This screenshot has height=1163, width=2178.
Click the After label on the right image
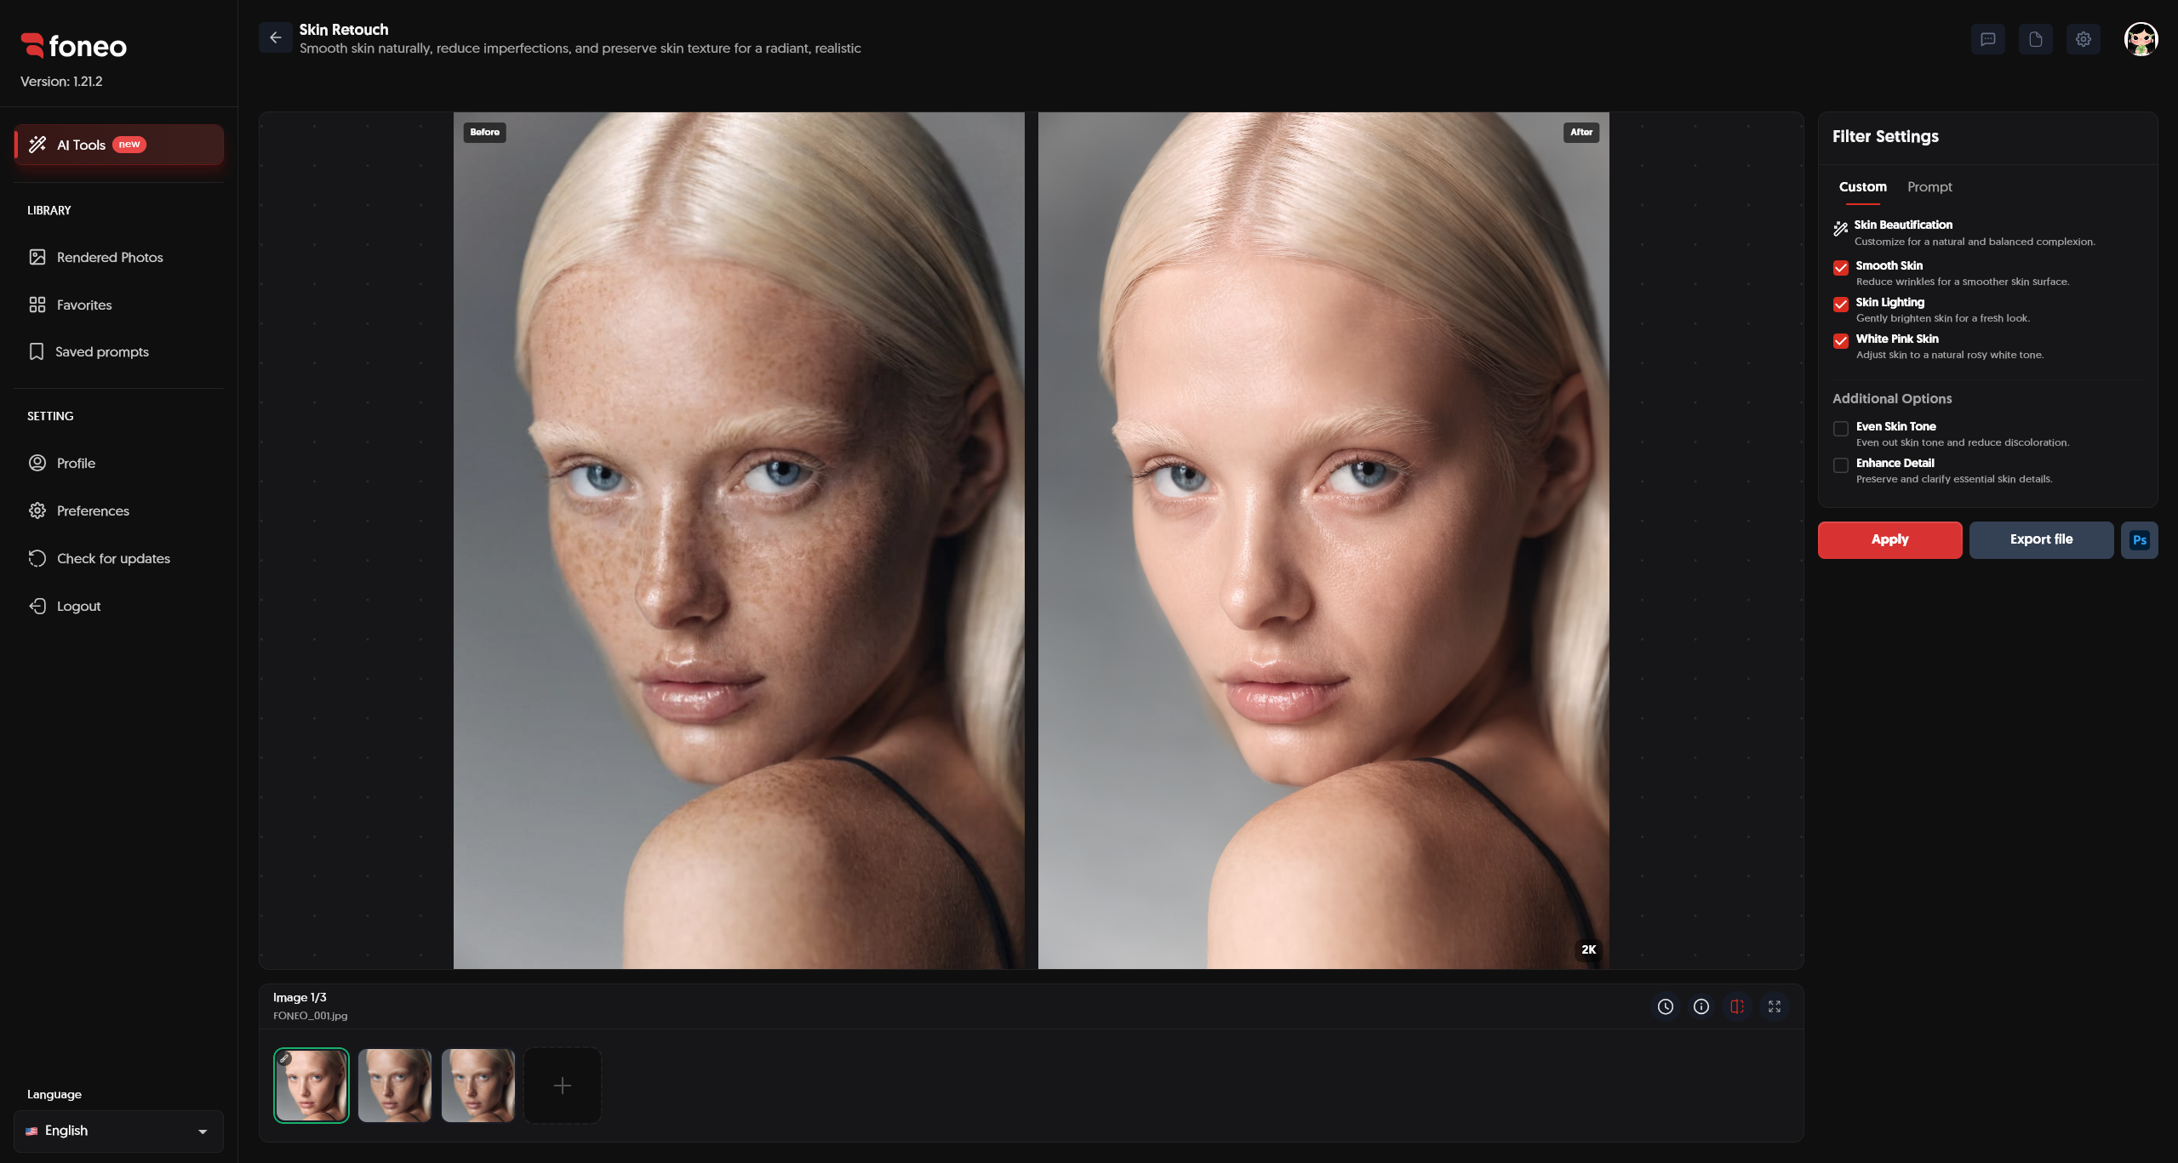[1581, 132]
